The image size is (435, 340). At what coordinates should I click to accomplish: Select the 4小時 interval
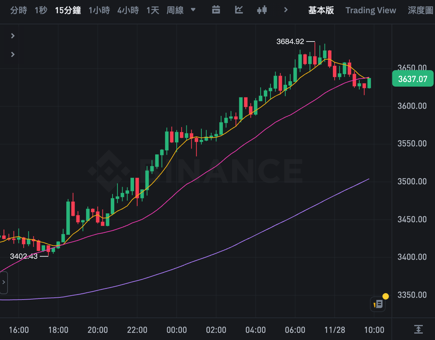point(128,10)
